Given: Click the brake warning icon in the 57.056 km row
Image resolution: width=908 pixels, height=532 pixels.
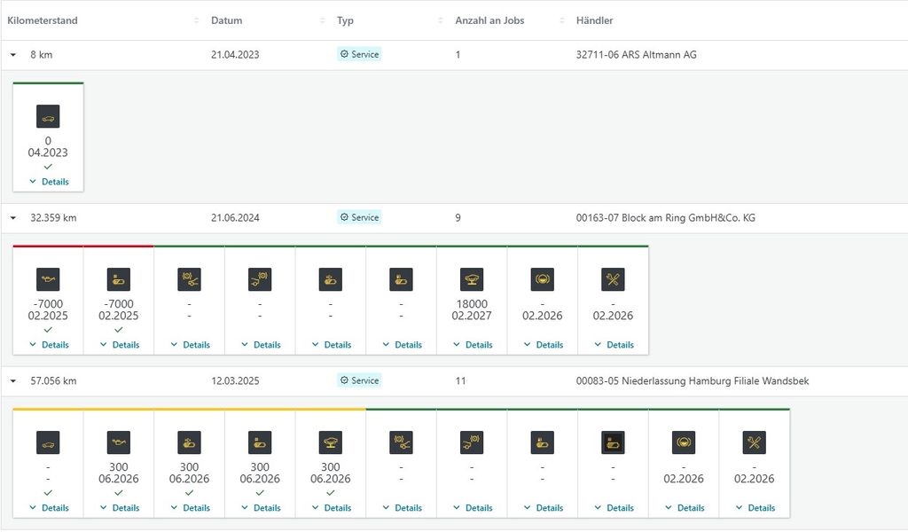Looking at the screenshot, I should point(684,443).
